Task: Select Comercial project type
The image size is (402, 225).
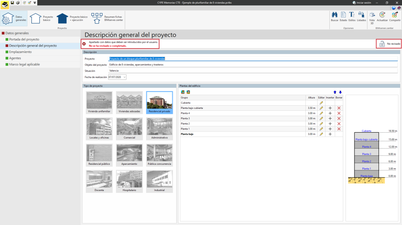Action: (x=129, y=129)
